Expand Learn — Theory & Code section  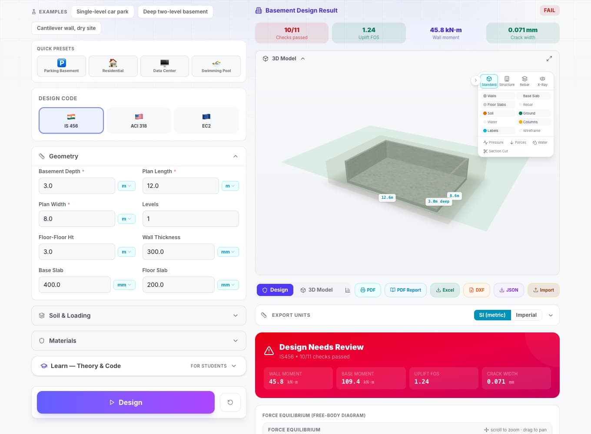coord(139,366)
